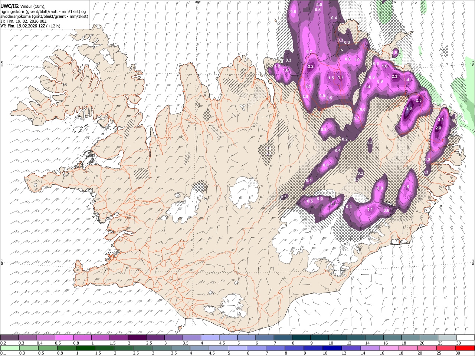Select the upper legend swatch between 12 and 14
The image size is (475, 356).
pyautogui.click(x=356, y=337)
